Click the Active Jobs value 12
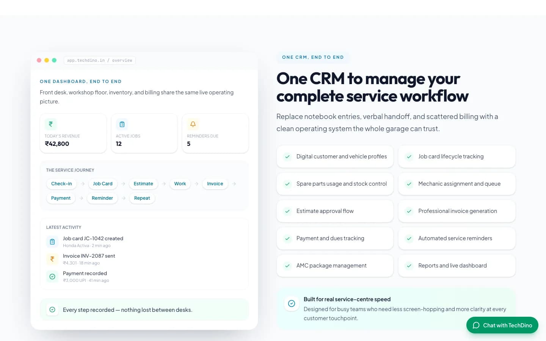546x341 pixels. 119,144
